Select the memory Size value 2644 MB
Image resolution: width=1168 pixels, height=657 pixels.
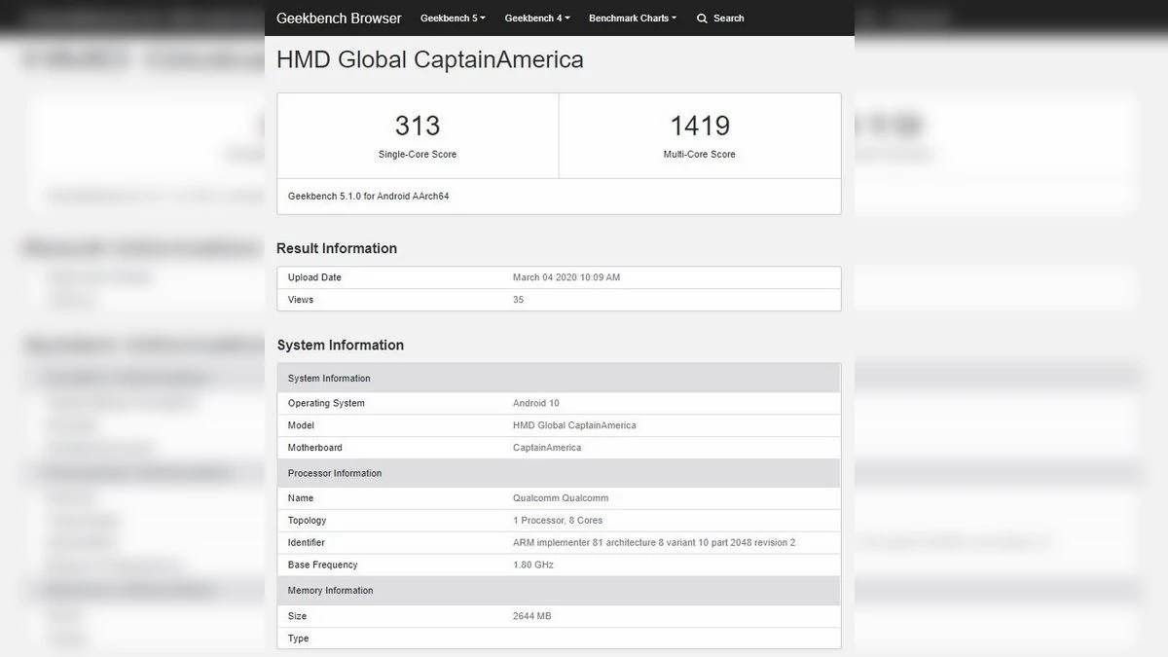point(531,616)
